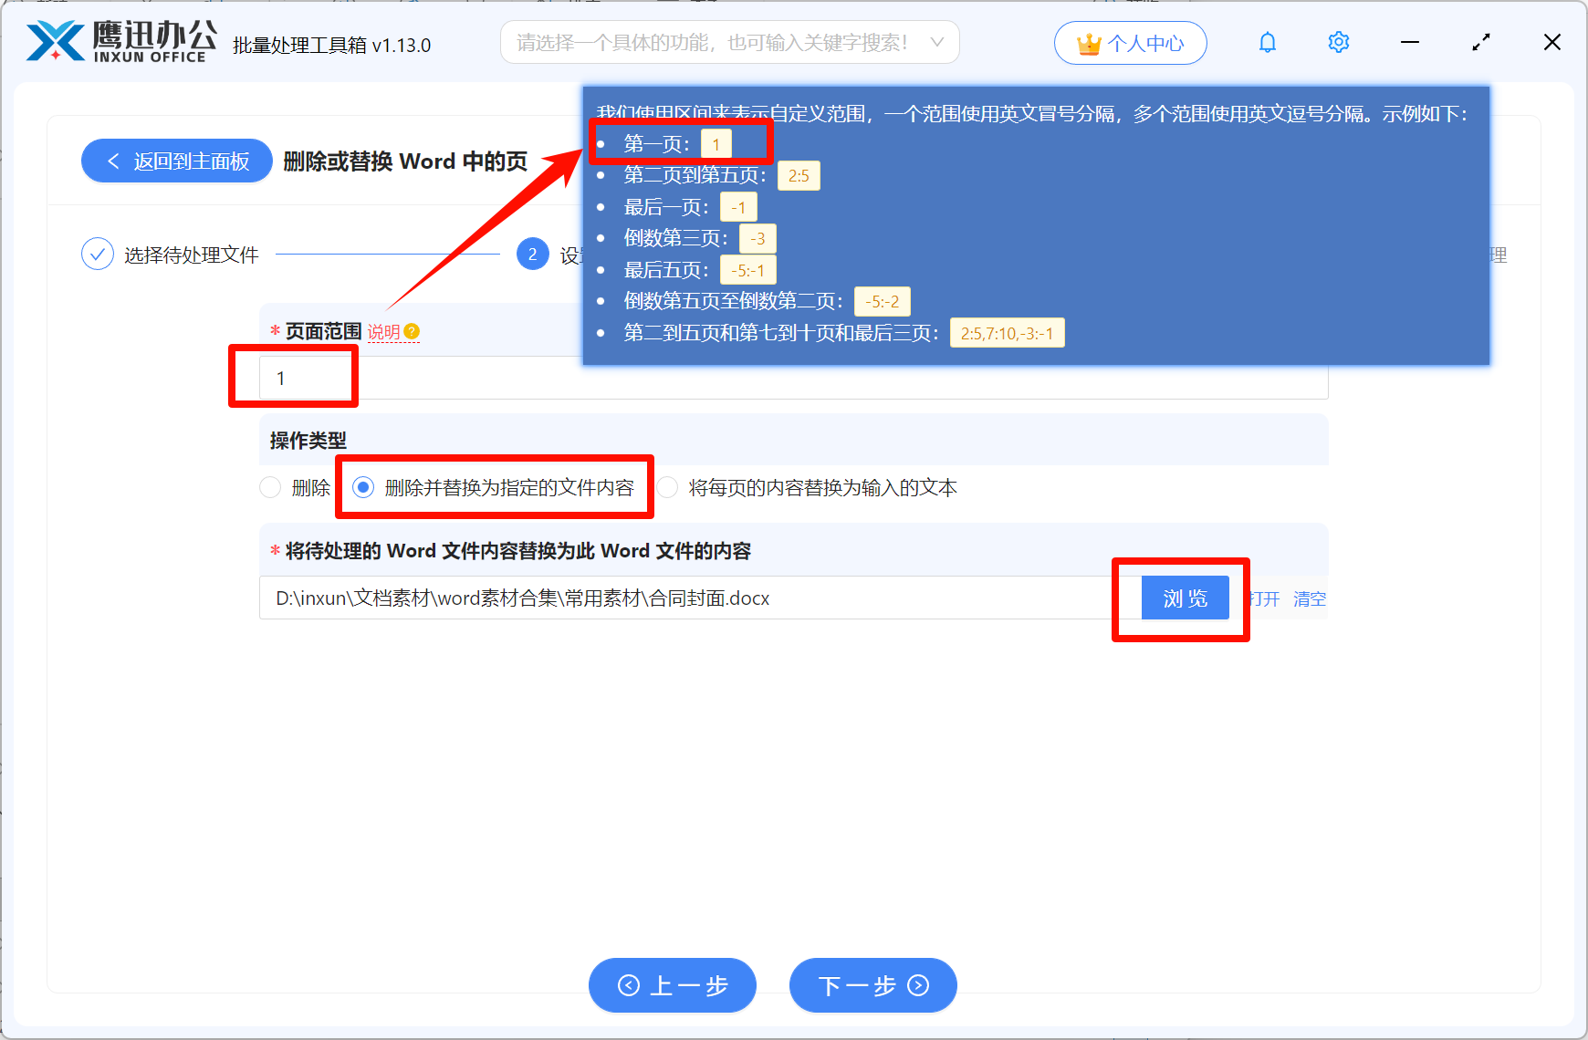This screenshot has width=1588, height=1040.
Task: Click the checkmark icon on step 选择待处理文件
Action: coord(98,254)
